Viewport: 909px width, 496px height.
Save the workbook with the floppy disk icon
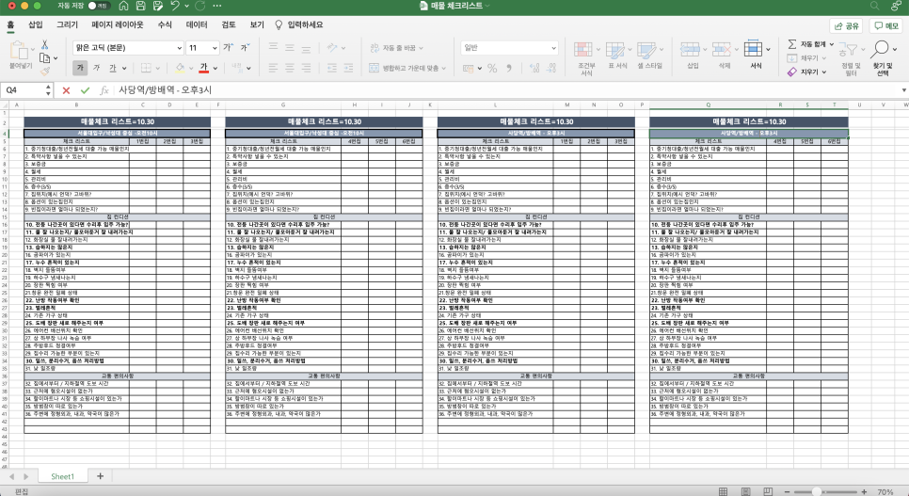140,6
